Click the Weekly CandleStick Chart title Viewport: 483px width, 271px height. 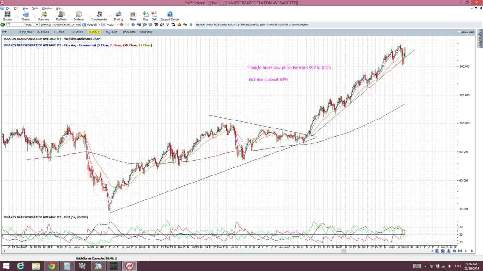pos(52,39)
